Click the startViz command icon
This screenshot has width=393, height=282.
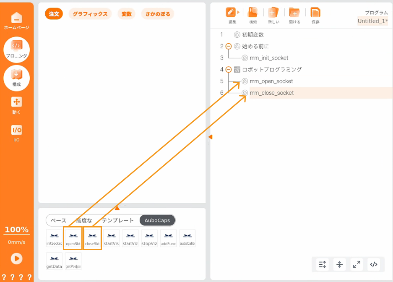click(x=130, y=238)
